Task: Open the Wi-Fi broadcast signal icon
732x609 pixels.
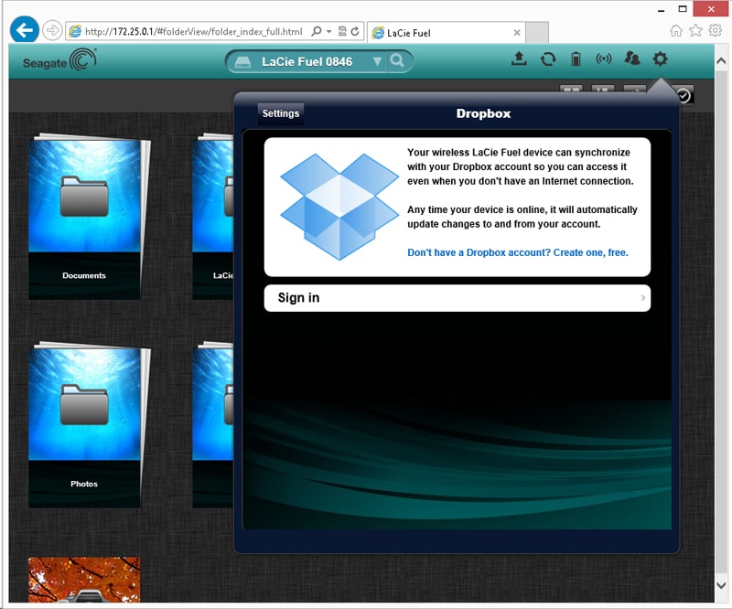Action: tap(603, 59)
